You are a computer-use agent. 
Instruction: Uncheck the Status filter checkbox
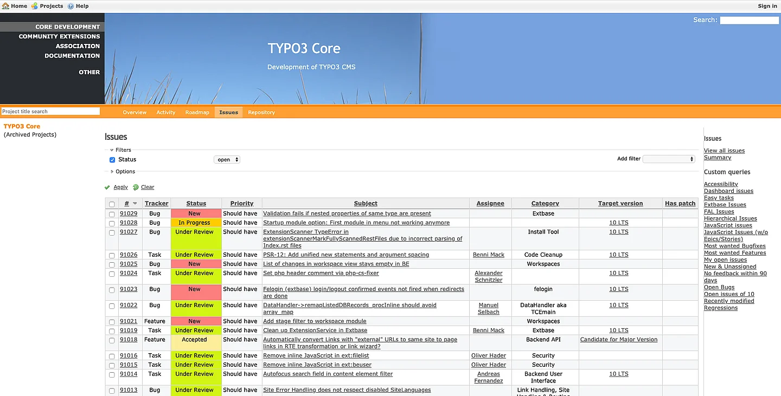point(112,160)
